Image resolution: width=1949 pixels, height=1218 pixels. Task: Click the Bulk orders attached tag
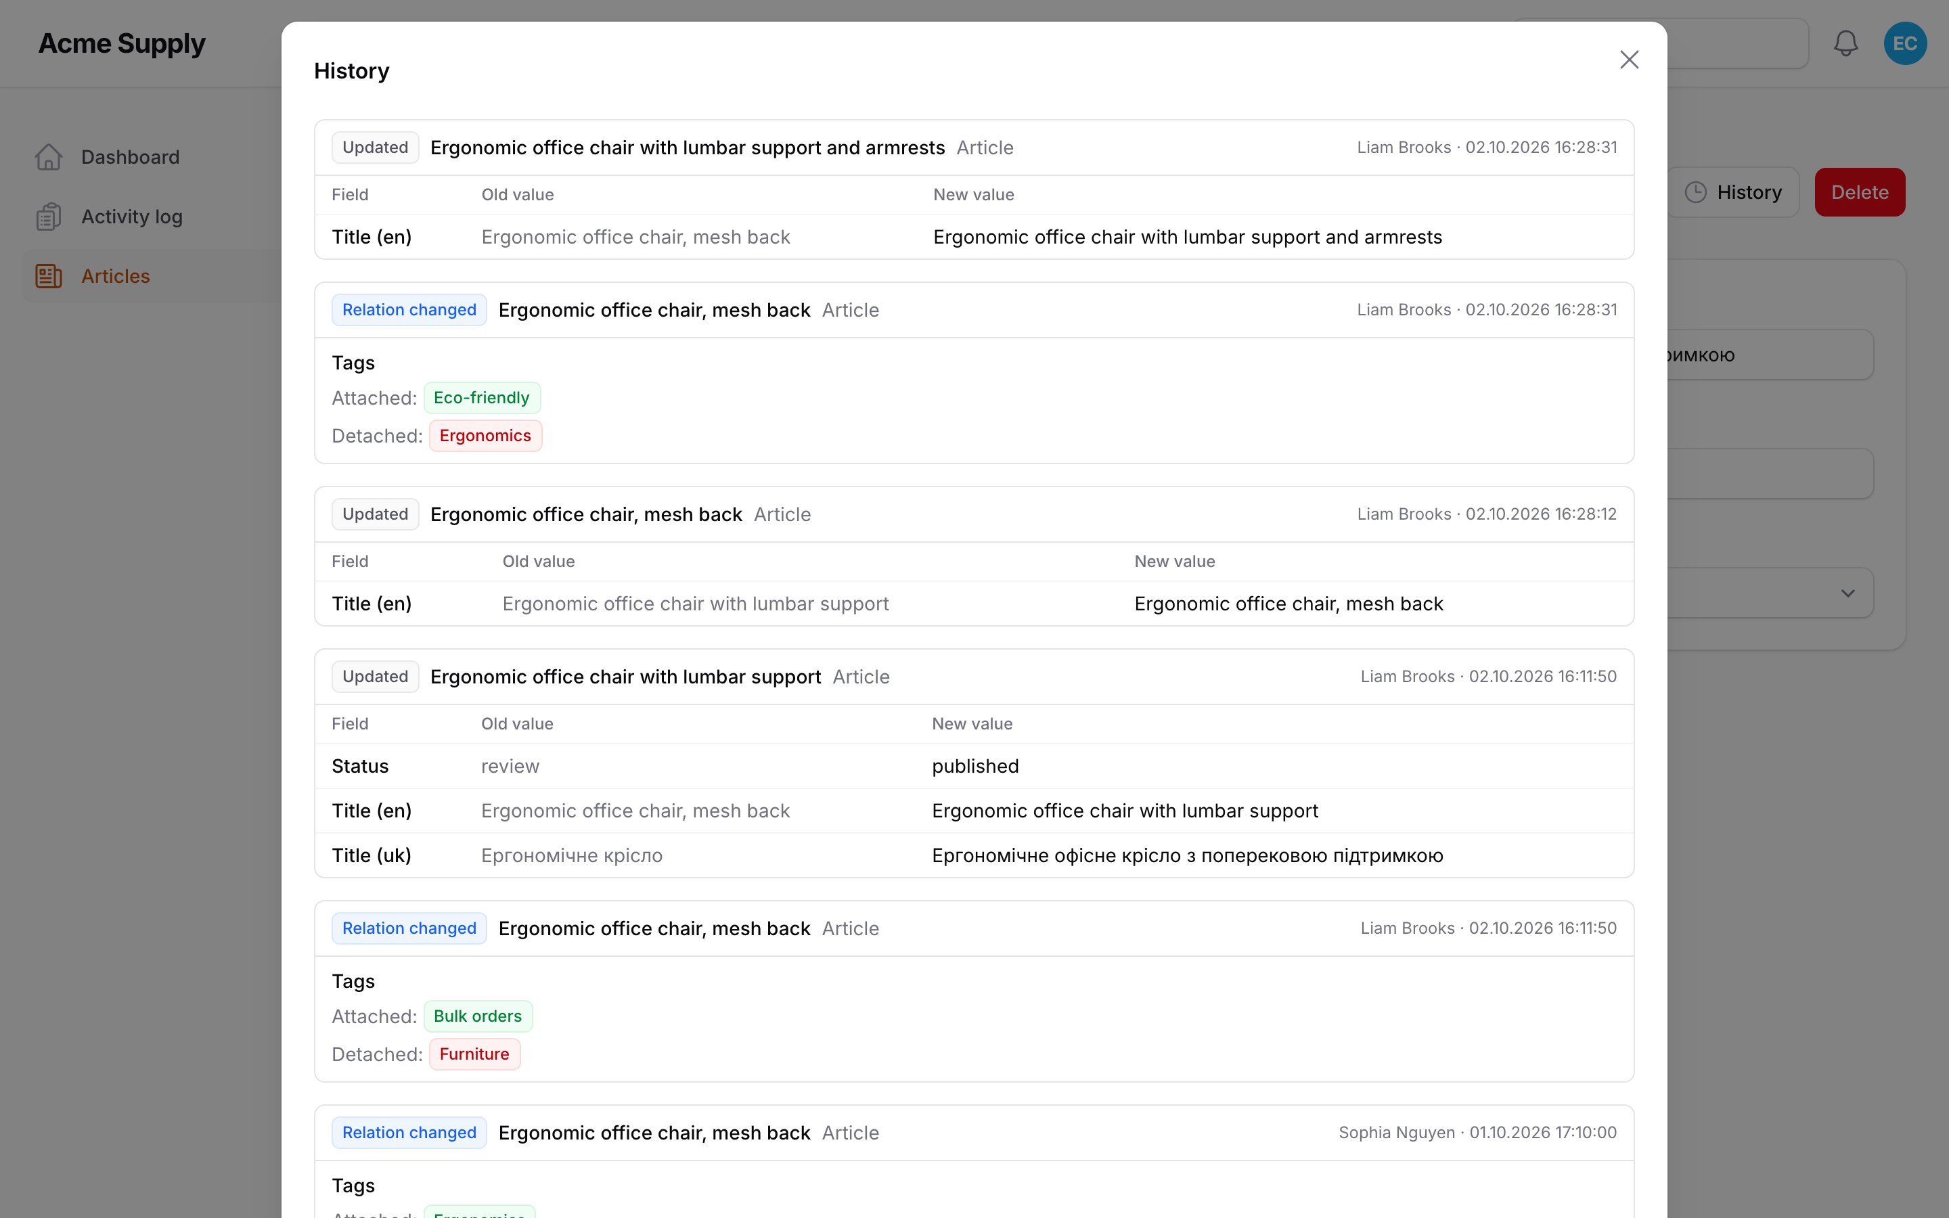click(x=478, y=1016)
